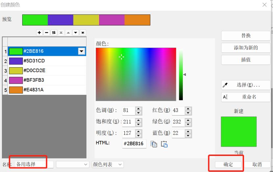Click row number 3 header cell
Image resolution: width=273 pixels, height=172 pixels.
pos(5,71)
